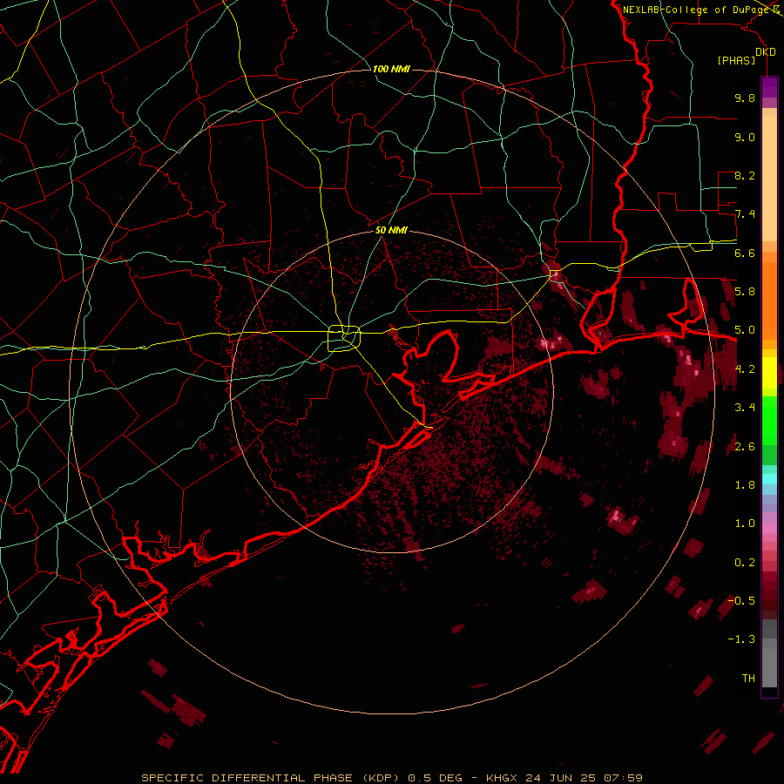The image size is (784, 784).
Task: Click the 100 NMI range ring label
Action: point(391,69)
